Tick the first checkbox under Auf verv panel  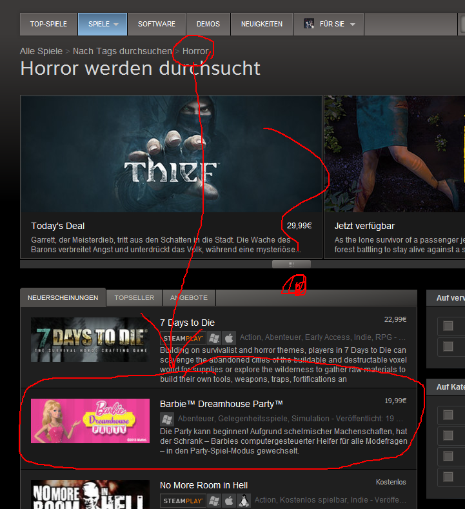448,326
